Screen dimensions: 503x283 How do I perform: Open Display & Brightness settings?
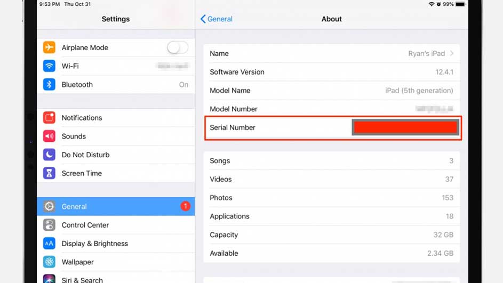95,244
